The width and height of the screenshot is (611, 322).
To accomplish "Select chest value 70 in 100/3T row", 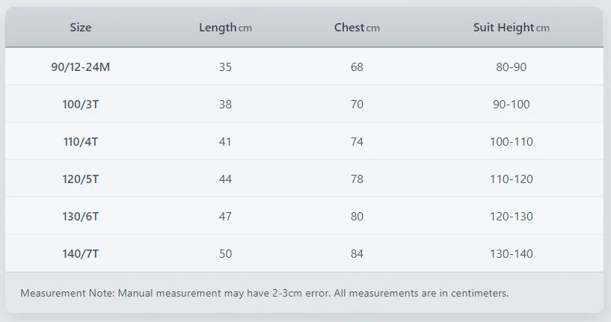I will pos(357,104).
